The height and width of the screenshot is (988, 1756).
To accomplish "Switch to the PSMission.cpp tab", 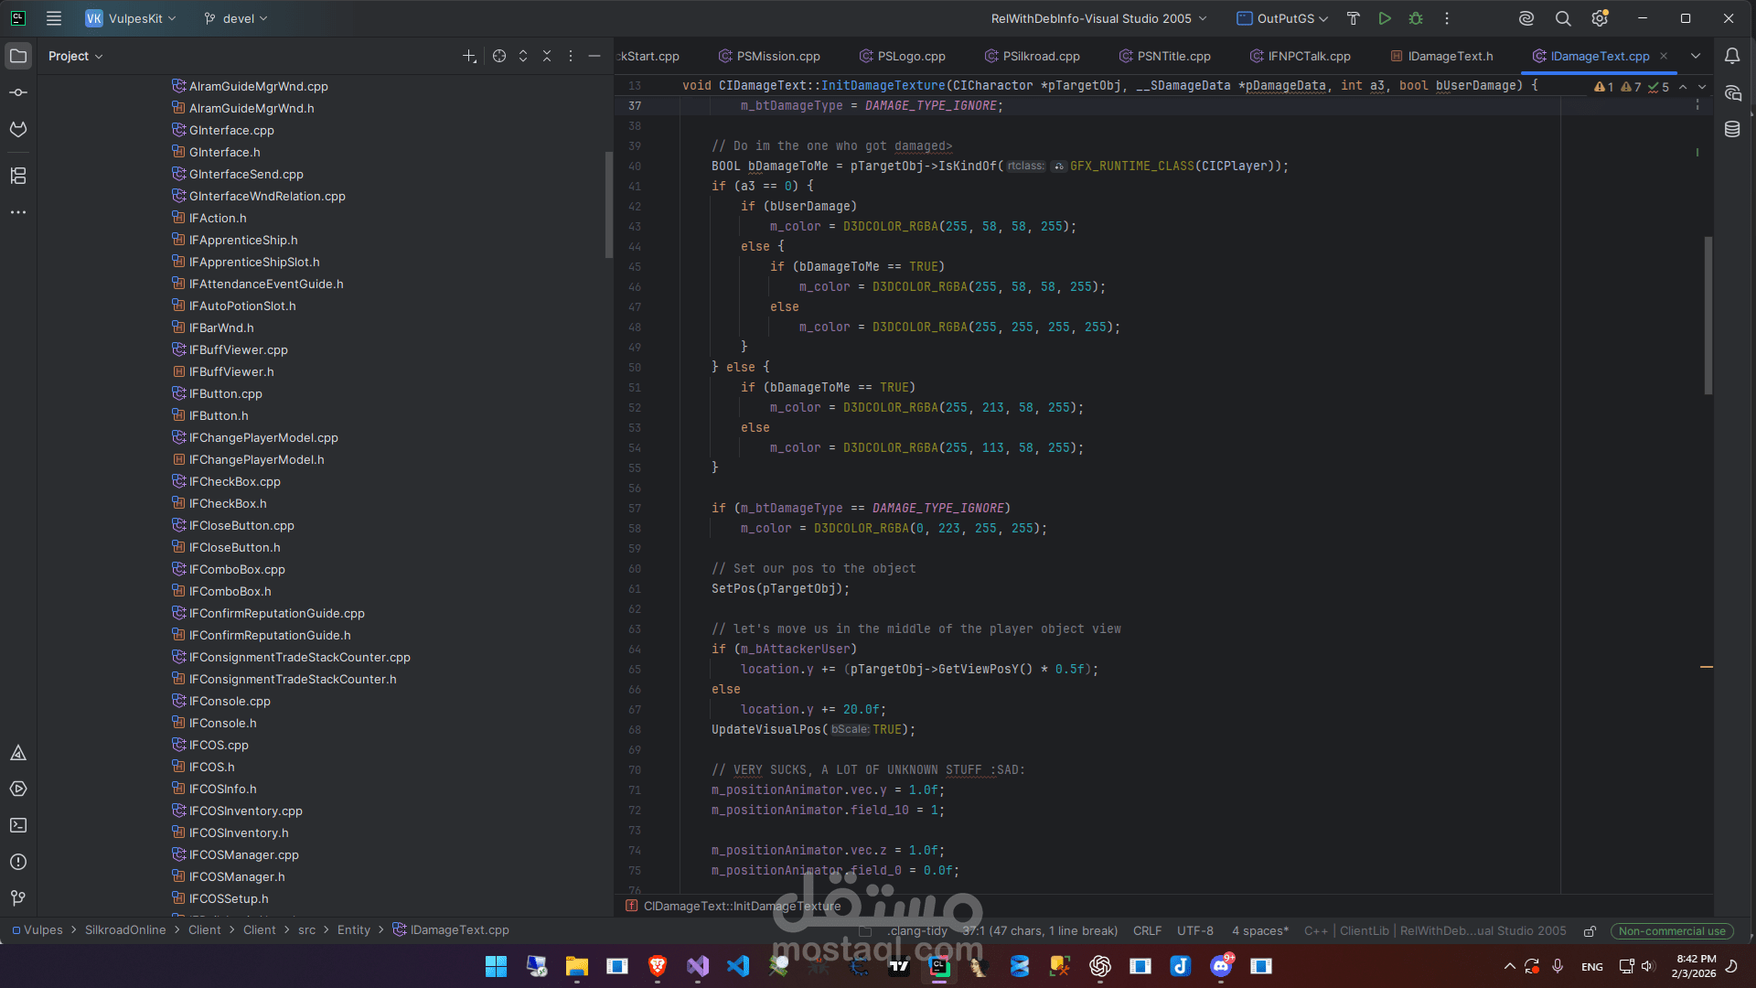I will [778, 56].
